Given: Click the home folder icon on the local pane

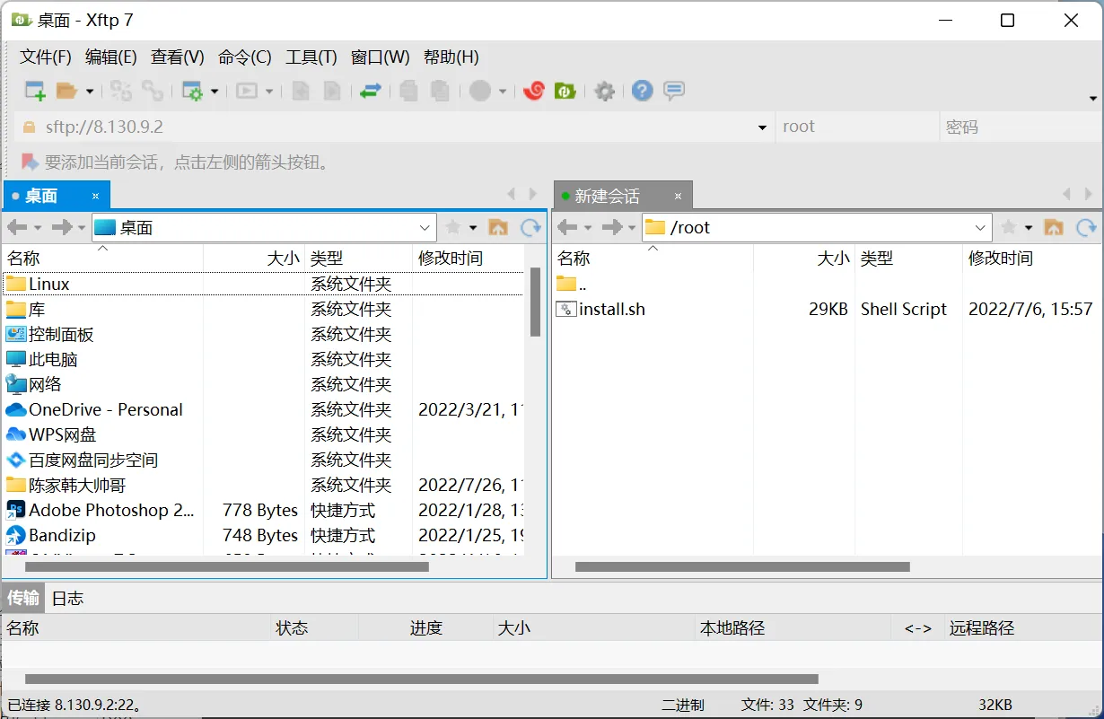Looking at the screenshot, I should pyautogui.click(x=498, y=227).
